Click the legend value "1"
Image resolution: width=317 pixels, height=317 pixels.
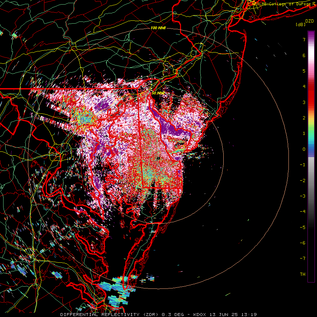point(304,133)
